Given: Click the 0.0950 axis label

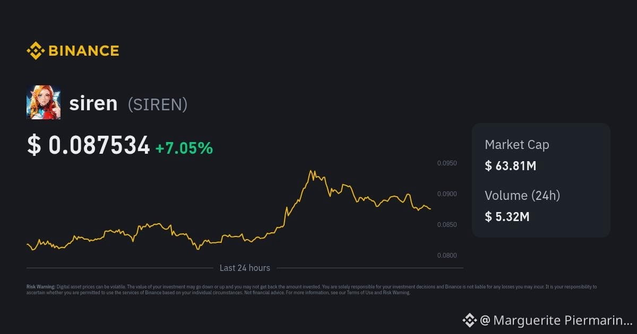Looking at the screenshot, I should pyautogui.click(x=447, y=163).
